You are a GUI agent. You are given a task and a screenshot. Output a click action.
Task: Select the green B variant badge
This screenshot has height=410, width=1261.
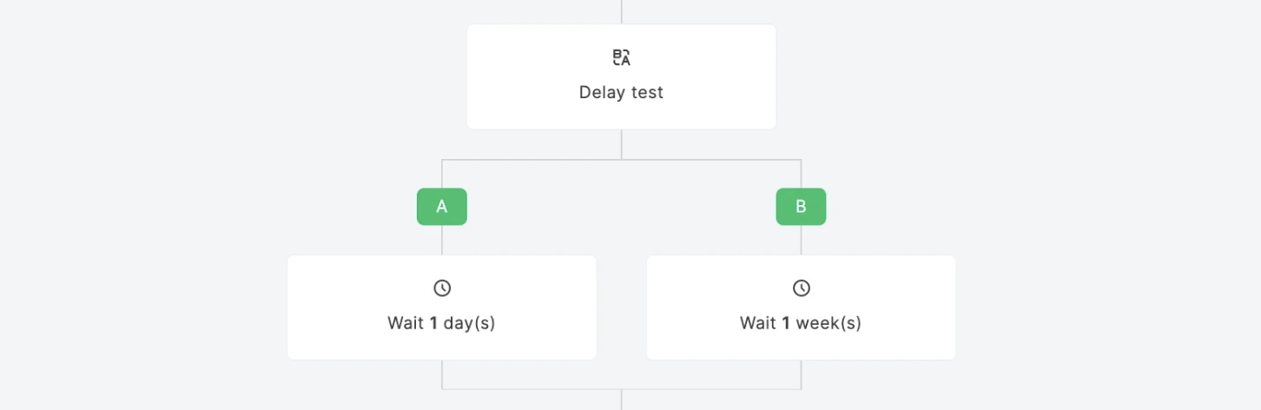click(x=801, y=207)
